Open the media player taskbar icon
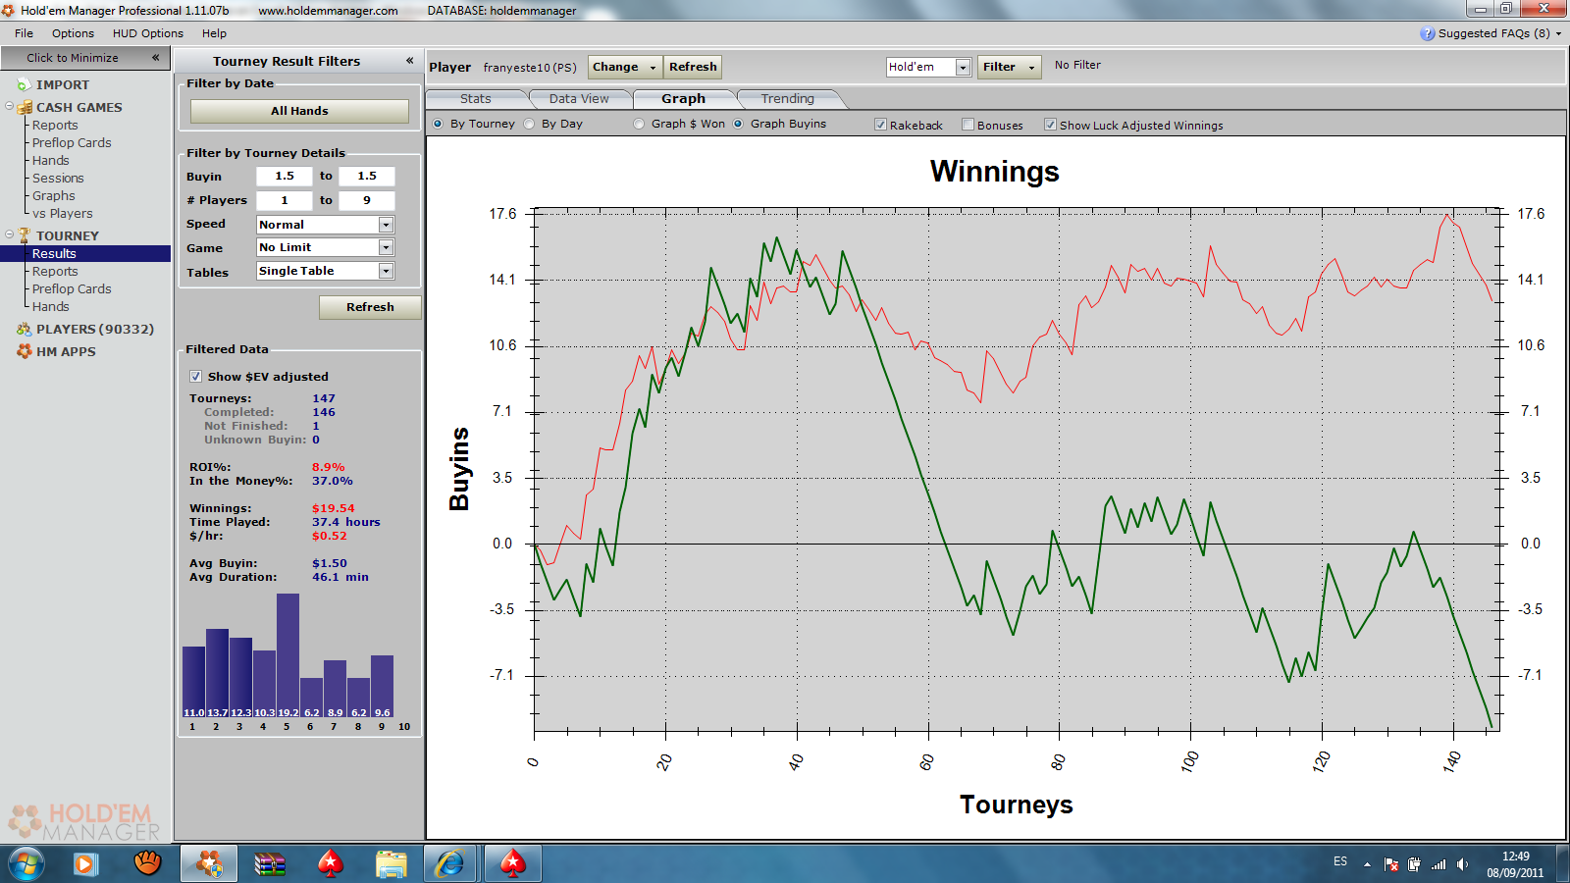 point(86,864)
